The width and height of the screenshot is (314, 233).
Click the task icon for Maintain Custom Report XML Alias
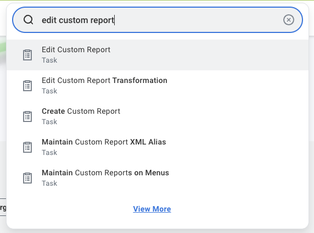click(27, 147)
